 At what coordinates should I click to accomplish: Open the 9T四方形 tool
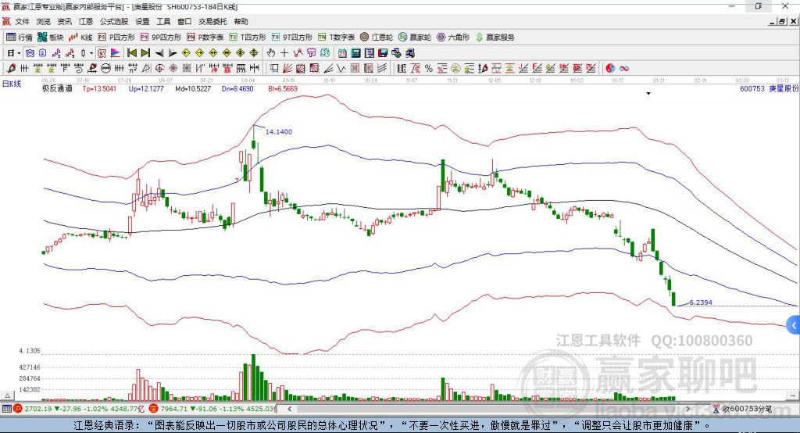click(x=292, y=38)
